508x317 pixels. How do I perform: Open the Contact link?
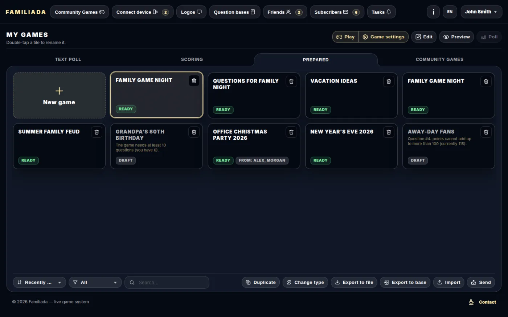487,302
